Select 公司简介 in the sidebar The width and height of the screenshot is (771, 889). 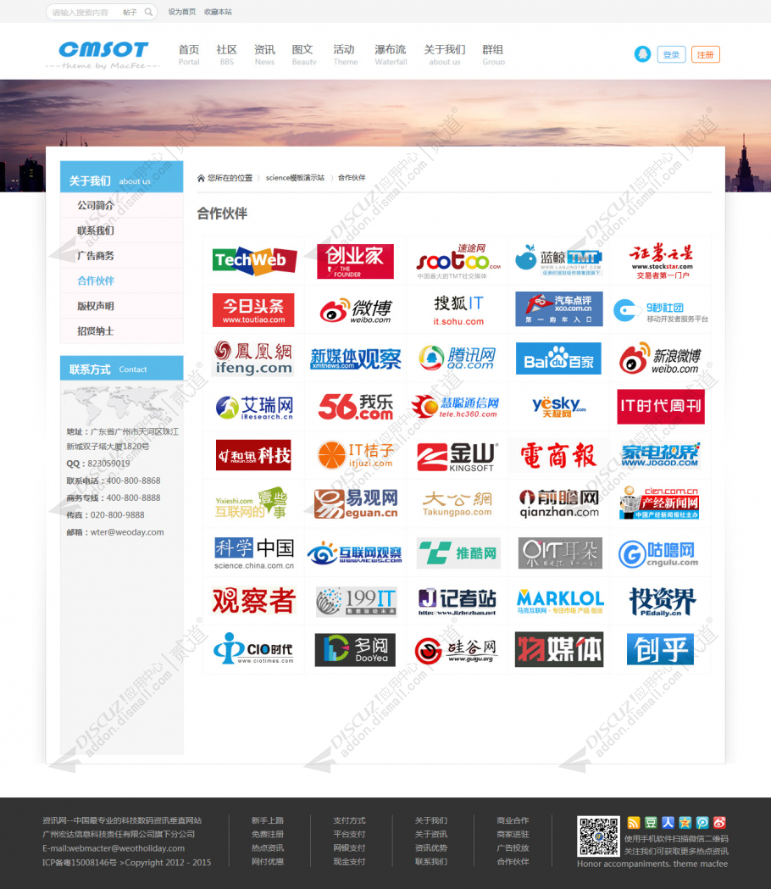tap(122, 205)
